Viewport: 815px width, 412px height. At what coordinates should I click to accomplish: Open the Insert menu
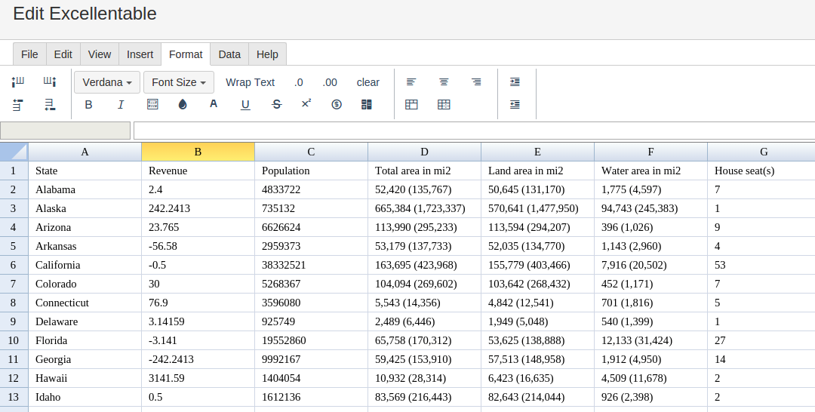(x=140, y=54)
